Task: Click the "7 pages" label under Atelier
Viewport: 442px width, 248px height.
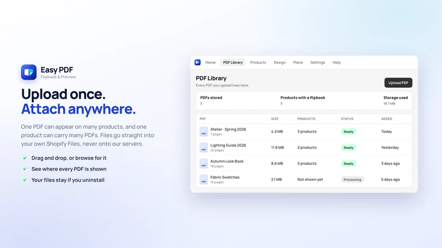Action: click(x=216, y=134)
